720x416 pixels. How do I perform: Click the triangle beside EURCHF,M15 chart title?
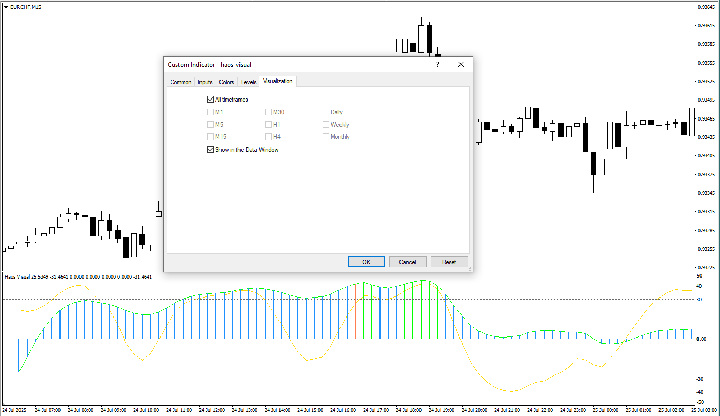pos(6,7)
